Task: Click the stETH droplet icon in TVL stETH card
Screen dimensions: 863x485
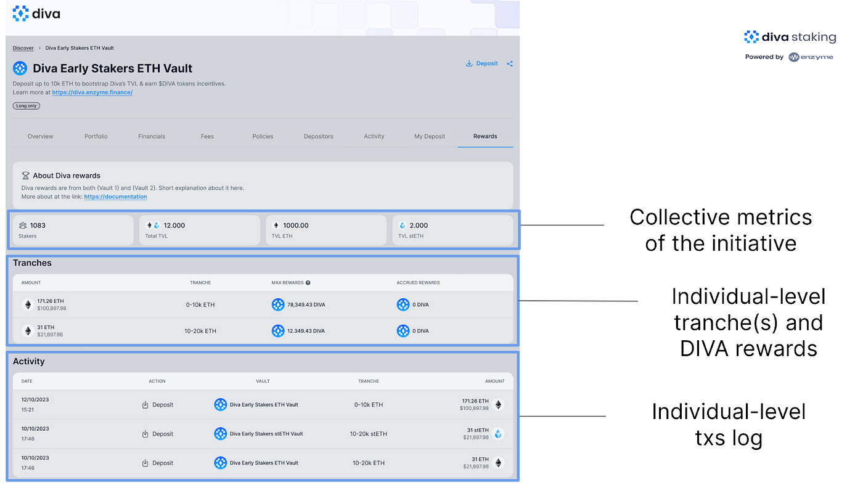Action: [x=403, y=225]
